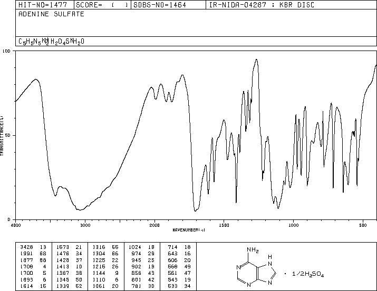Click peak table entry 3428
Screen dimensions: 377x291
[x=27, y=247]
